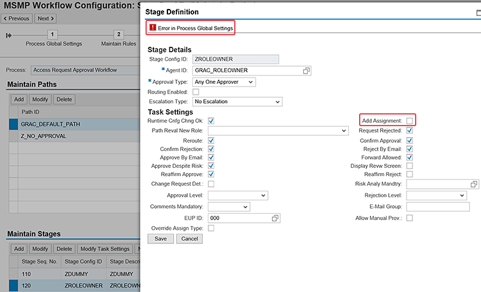
Task: Enable the Add Assignment checkbox
Action: 410,120
